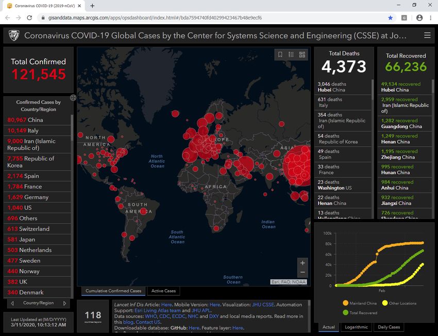Zoom in on the map
Viewport: 438px width, 336px height.
[x=302, y=263]
